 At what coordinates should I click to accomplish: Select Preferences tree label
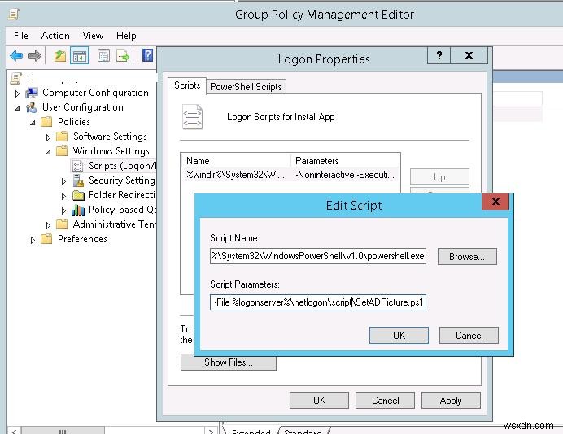pyautogui.click(x=82, y=239)
